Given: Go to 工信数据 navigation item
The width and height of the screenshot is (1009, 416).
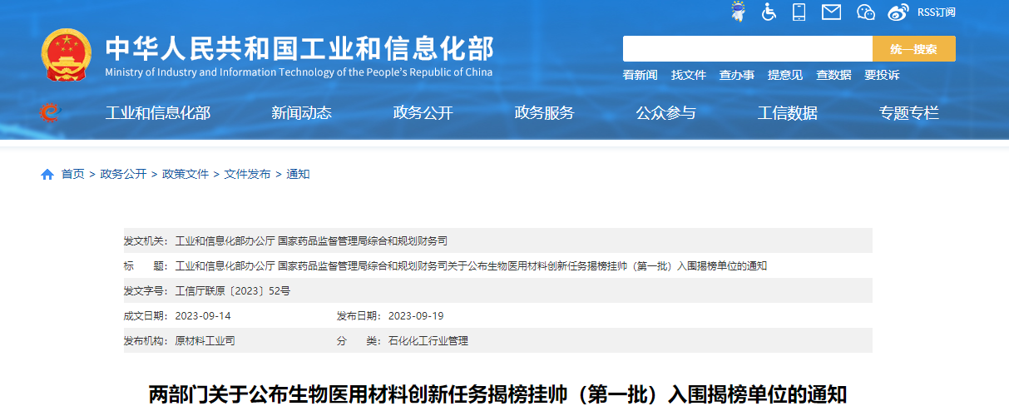Looking at the screenshot, I should click(x=787, y=113).
